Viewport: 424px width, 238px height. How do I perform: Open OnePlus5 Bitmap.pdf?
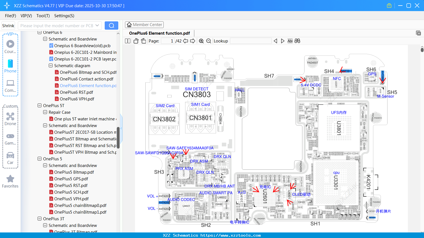74,172
